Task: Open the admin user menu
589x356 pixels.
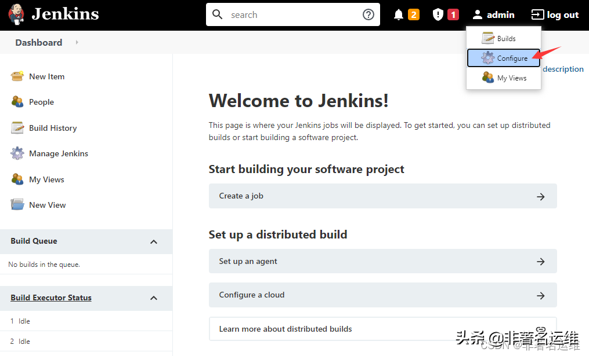Action: 493,14
